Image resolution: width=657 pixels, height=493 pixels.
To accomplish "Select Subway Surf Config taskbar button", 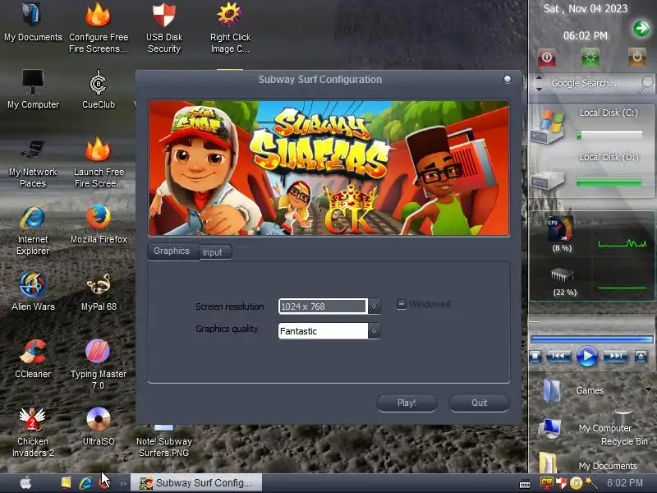I will 196,483.
